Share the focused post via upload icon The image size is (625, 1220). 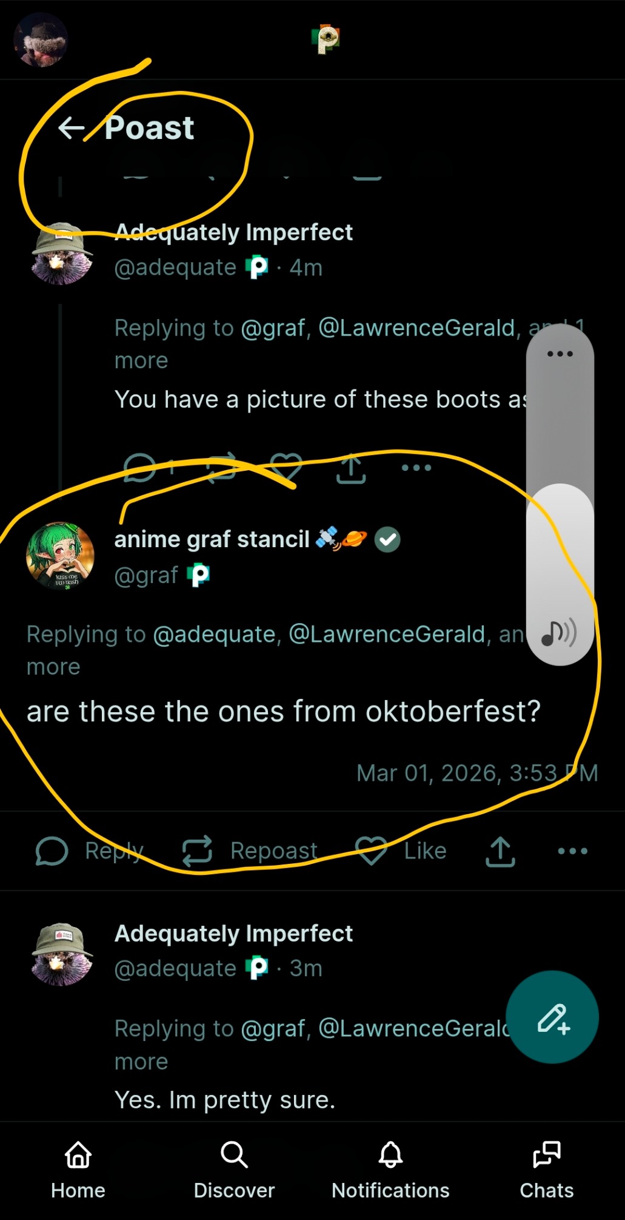click(500, 851)
